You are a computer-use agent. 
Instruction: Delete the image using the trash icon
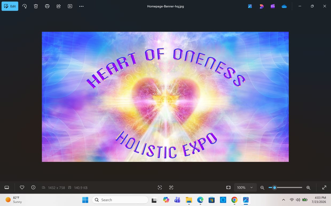tap(36, 6)
